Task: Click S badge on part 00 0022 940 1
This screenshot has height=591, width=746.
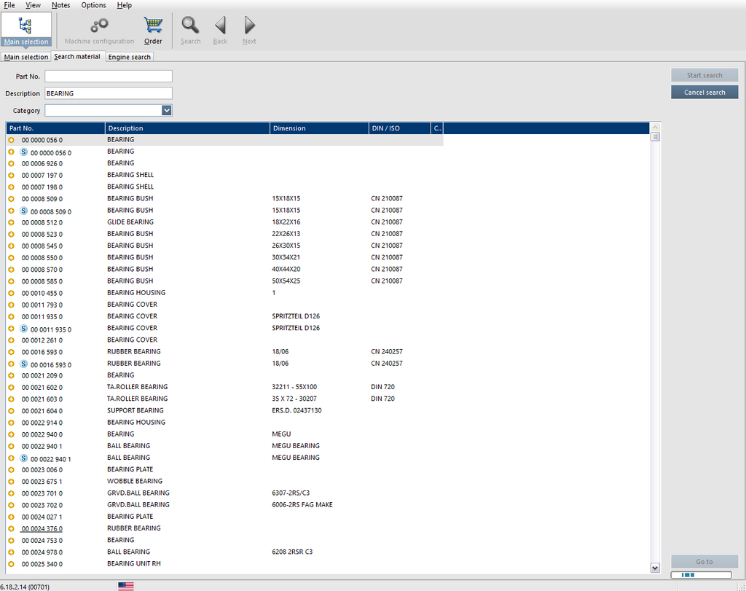Action: [23, 458]
